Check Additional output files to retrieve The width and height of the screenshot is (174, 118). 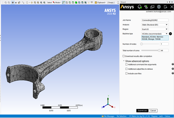point(126,69)
